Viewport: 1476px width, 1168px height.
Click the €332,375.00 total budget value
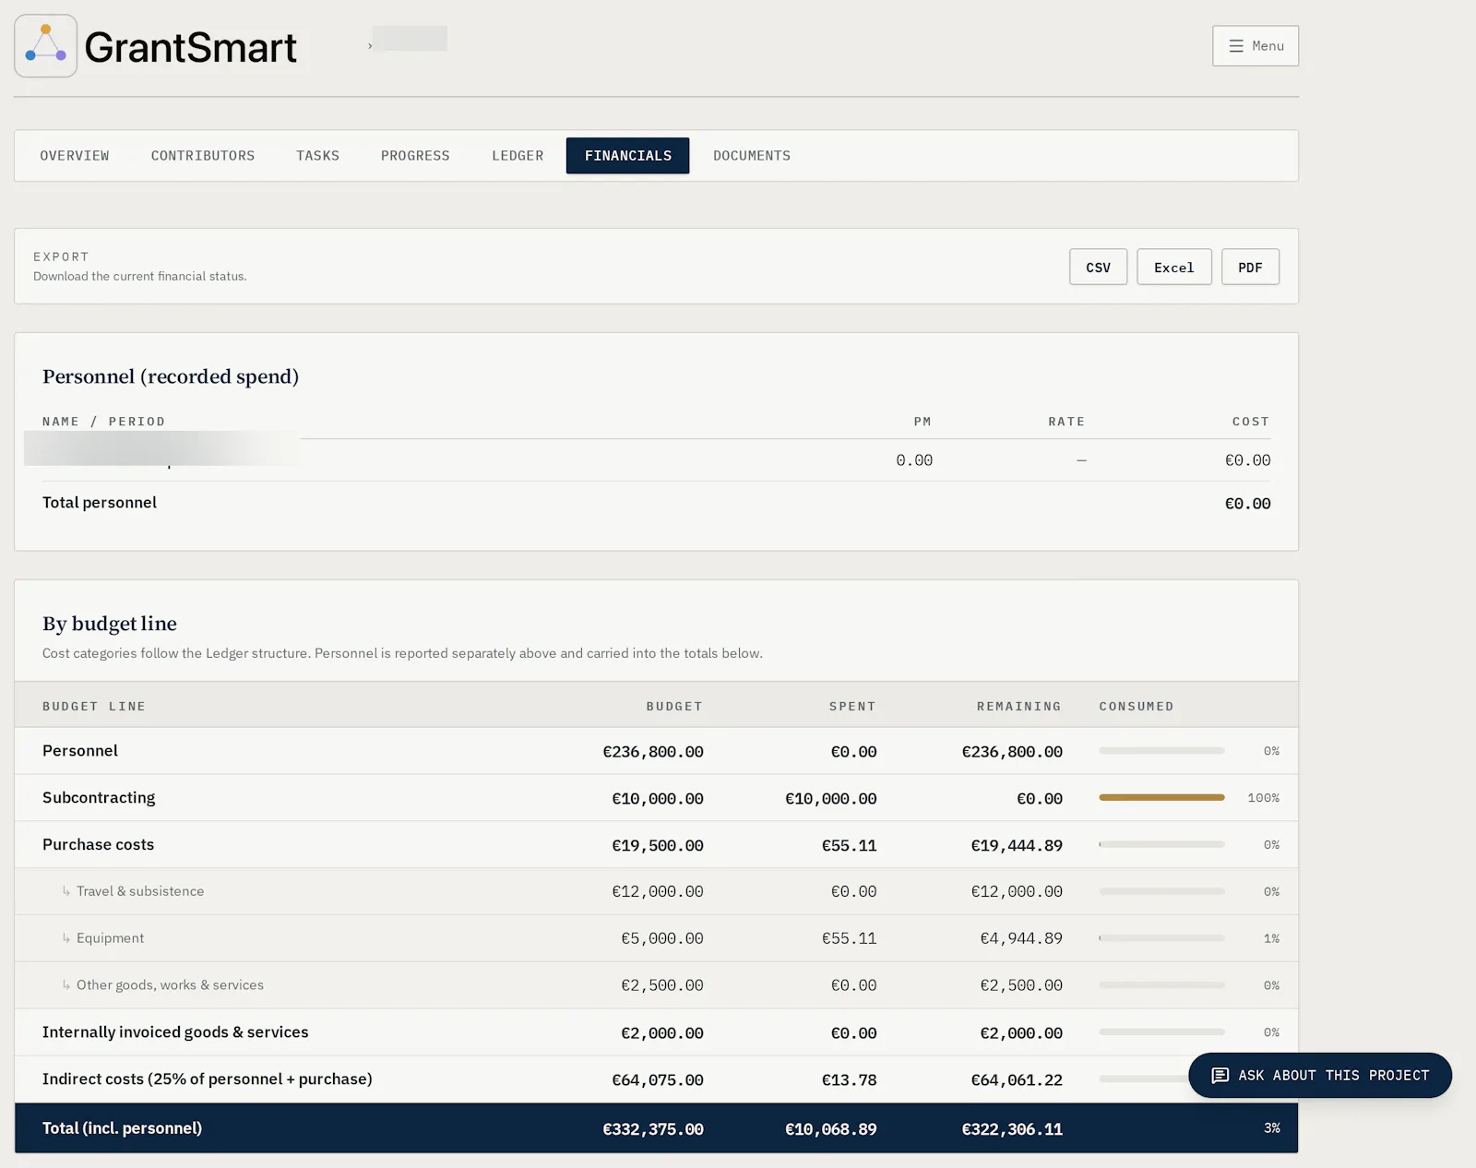653,1129
